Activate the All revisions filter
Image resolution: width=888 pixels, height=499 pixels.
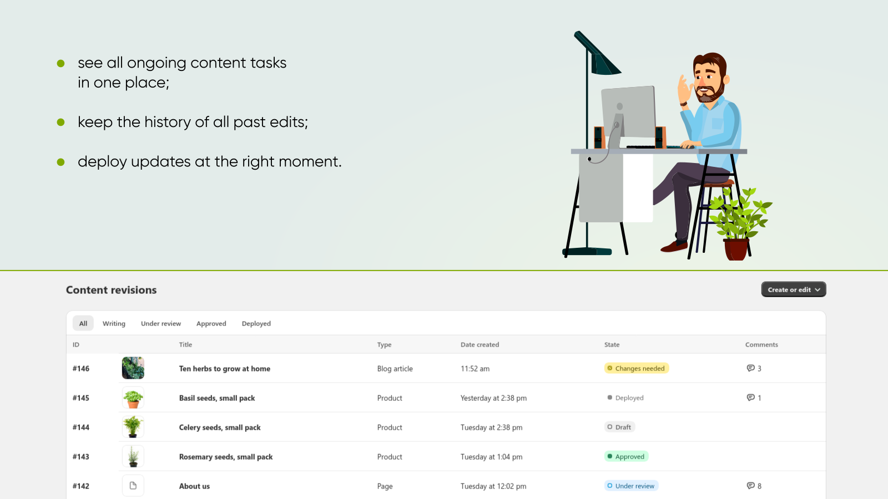point(83,323)
